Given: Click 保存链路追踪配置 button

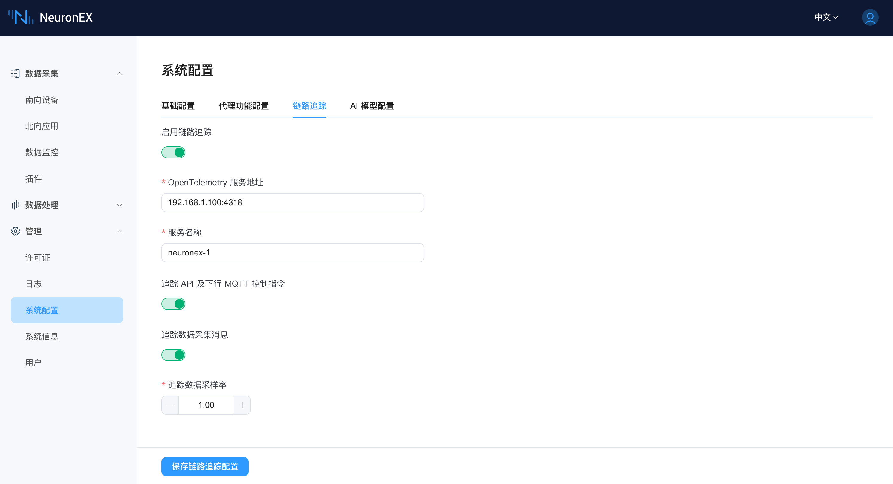Looking at the screenshot, I should [204, 466].
